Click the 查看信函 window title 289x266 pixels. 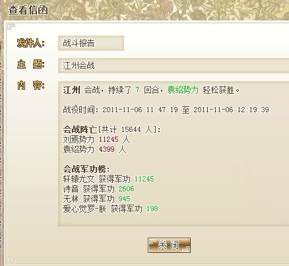pos(28,10)
